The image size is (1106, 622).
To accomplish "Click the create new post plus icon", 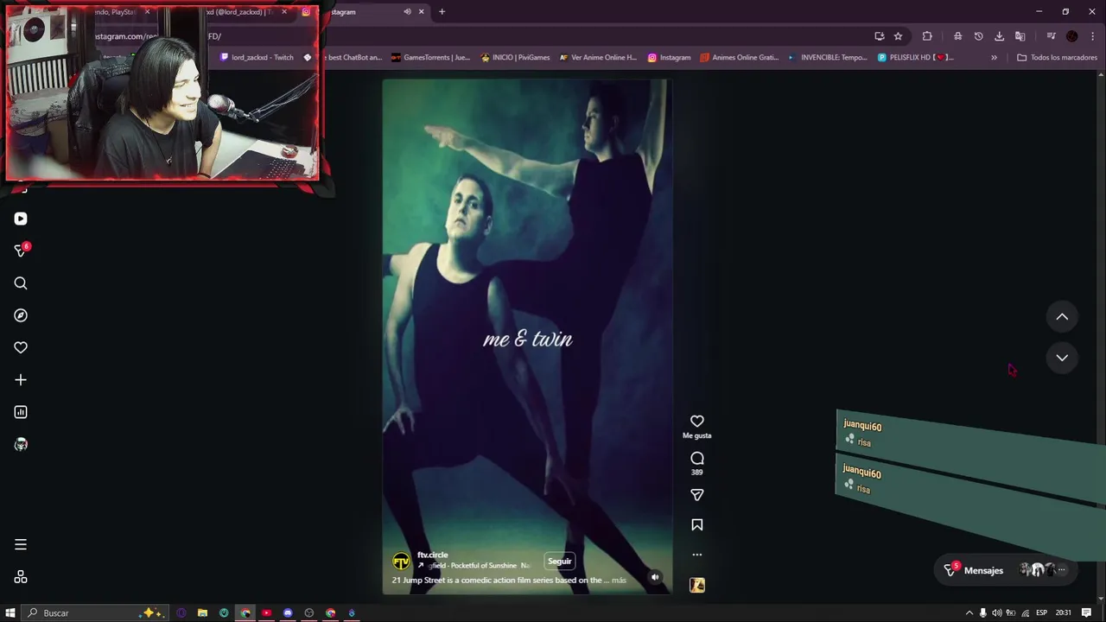I will coord(21,380).
